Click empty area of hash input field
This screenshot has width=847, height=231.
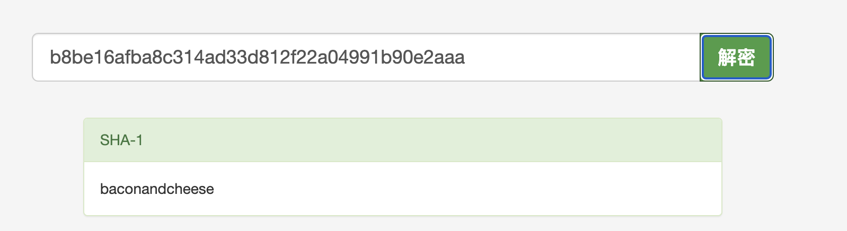pos(583,57)
